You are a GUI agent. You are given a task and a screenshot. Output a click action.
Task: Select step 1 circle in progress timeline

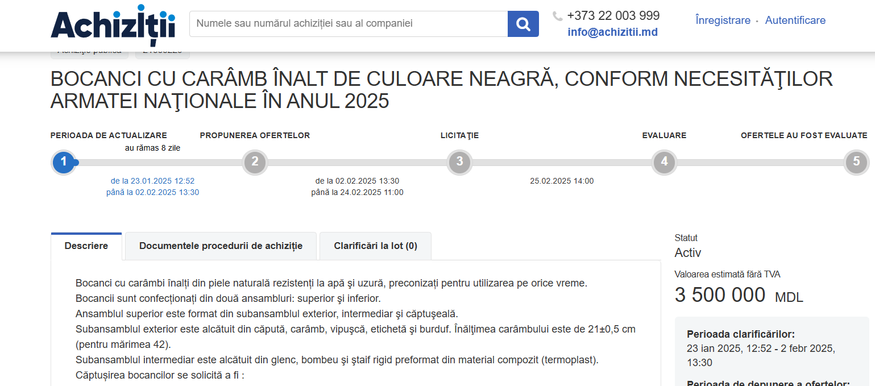click(64, 162)
